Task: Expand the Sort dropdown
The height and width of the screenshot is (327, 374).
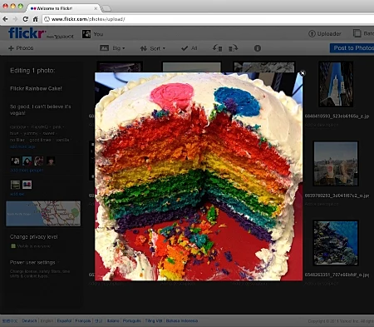Action: 157,48
